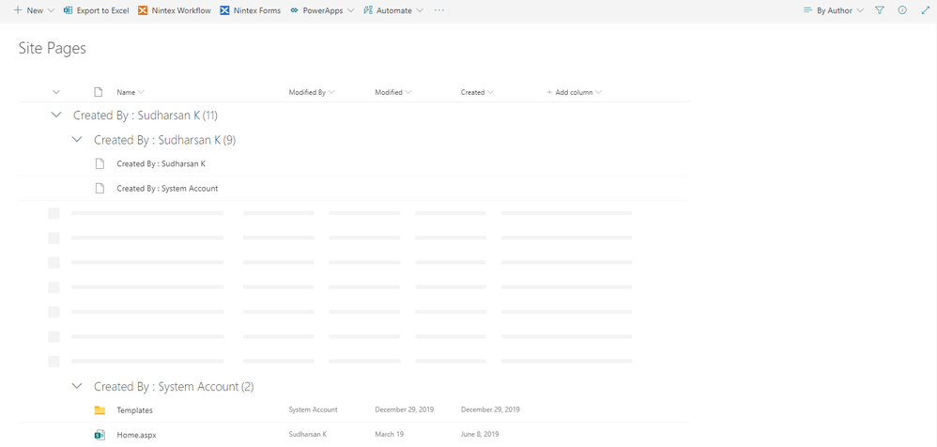
Task: Collapse the Created By Sudharsan K (9) subgroup
Action: click(x=76, y=139)
